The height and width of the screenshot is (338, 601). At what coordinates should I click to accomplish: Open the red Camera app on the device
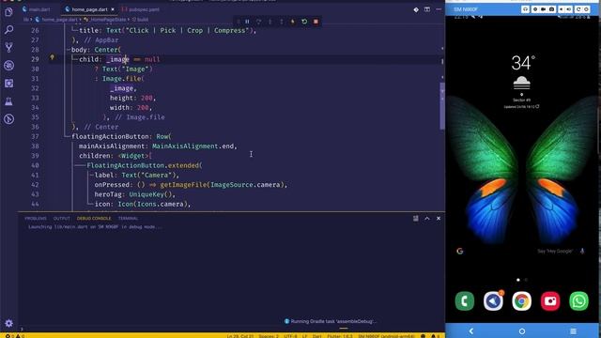point(550,300)
